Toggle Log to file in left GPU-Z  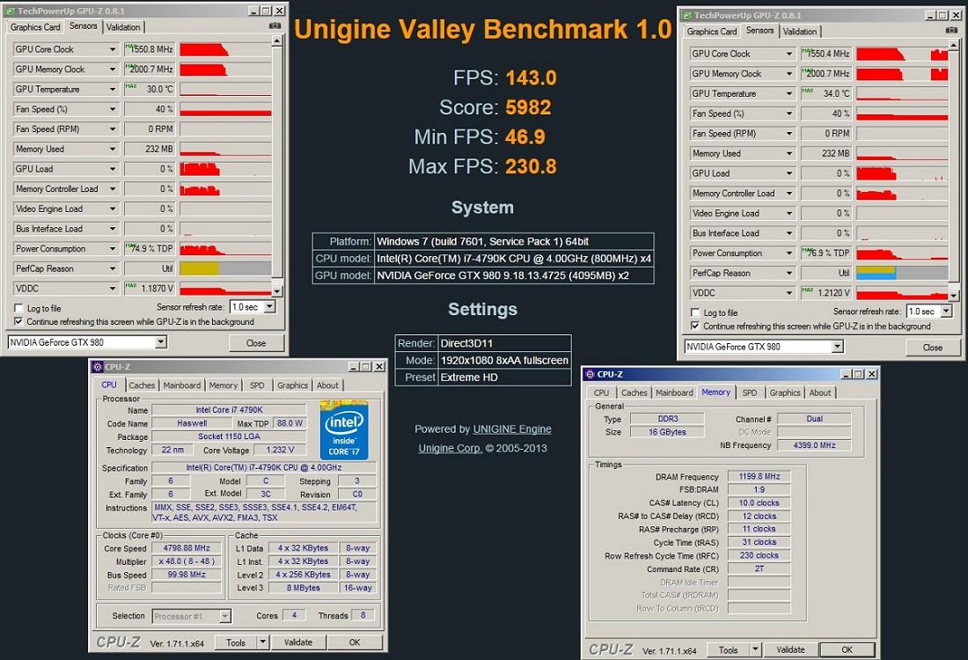point(18,308)
